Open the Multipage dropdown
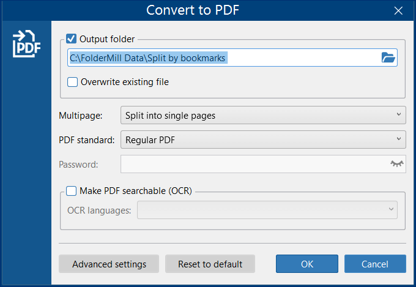This screenshot has height=287, width=416. [263, 115]
